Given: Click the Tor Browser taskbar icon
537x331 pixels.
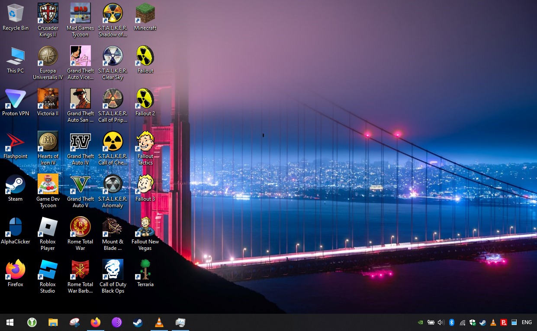Looking at the screenshot, I should pyautogui.click(x=117, y=322).
